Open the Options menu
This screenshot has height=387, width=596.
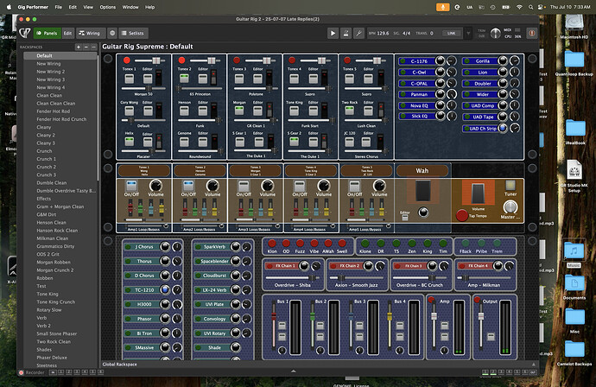107,6
